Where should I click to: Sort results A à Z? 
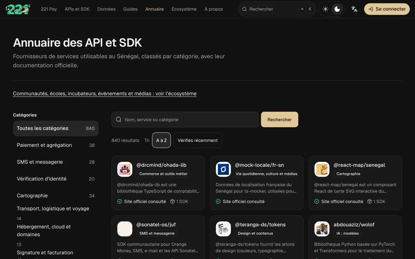pos(161,140)
